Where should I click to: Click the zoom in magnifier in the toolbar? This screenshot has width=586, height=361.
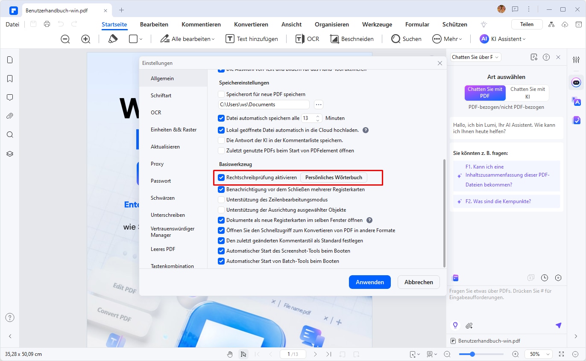(x=86, y=39)
